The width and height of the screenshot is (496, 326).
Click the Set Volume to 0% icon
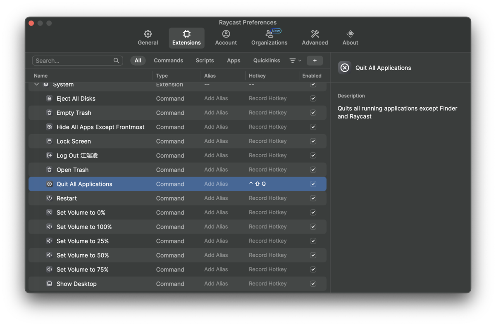click(49, 213)
